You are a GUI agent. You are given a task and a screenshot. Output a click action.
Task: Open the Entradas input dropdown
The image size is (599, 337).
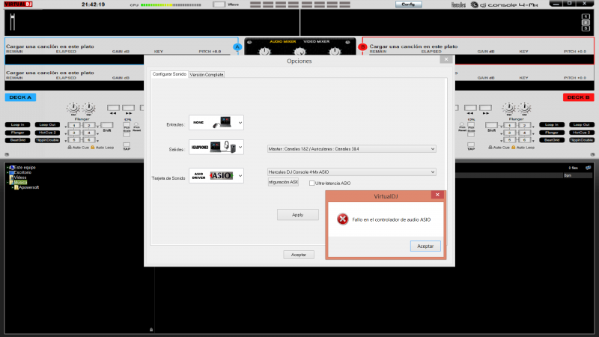pos(216,123)
